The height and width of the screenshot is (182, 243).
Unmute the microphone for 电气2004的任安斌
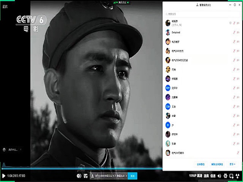[234, 60]
